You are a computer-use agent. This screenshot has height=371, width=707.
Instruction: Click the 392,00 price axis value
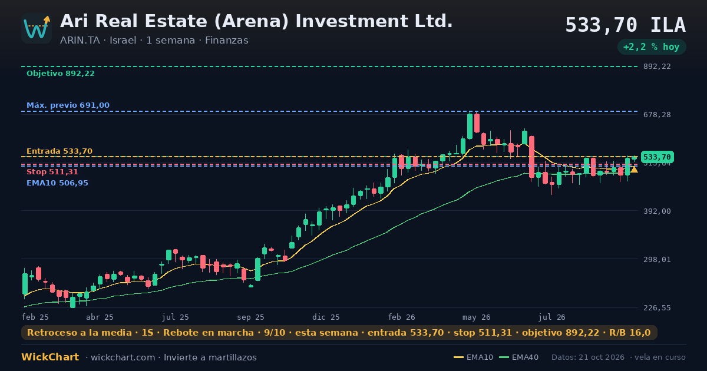[x=657, y=211]
